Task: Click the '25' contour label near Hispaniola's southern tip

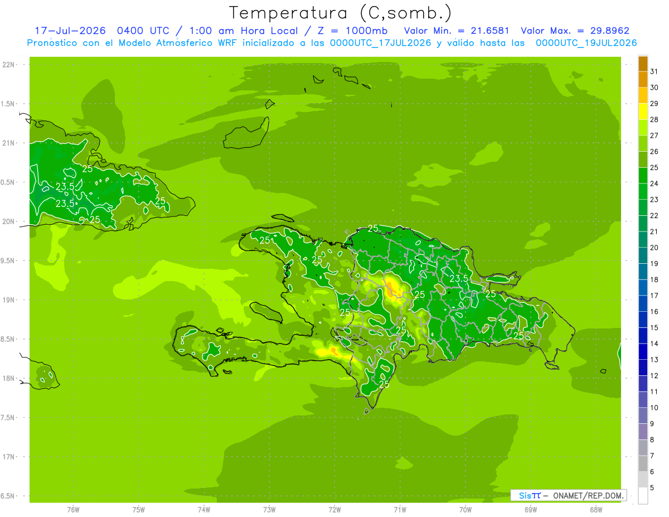Action: 384,384
